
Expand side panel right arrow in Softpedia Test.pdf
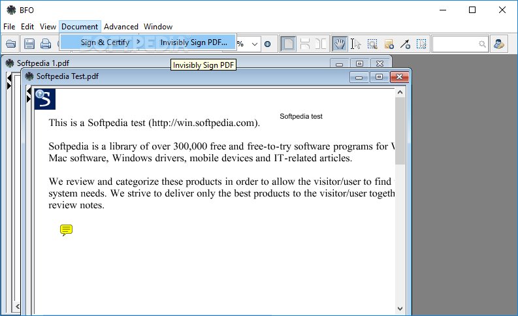point(29,99)
